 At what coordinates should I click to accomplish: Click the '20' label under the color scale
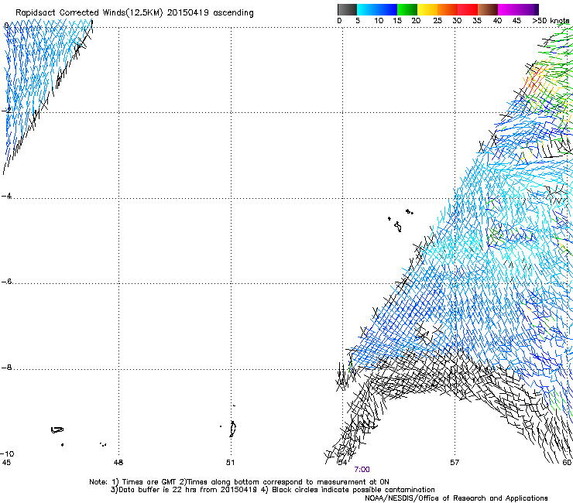[x=416, y=20]
